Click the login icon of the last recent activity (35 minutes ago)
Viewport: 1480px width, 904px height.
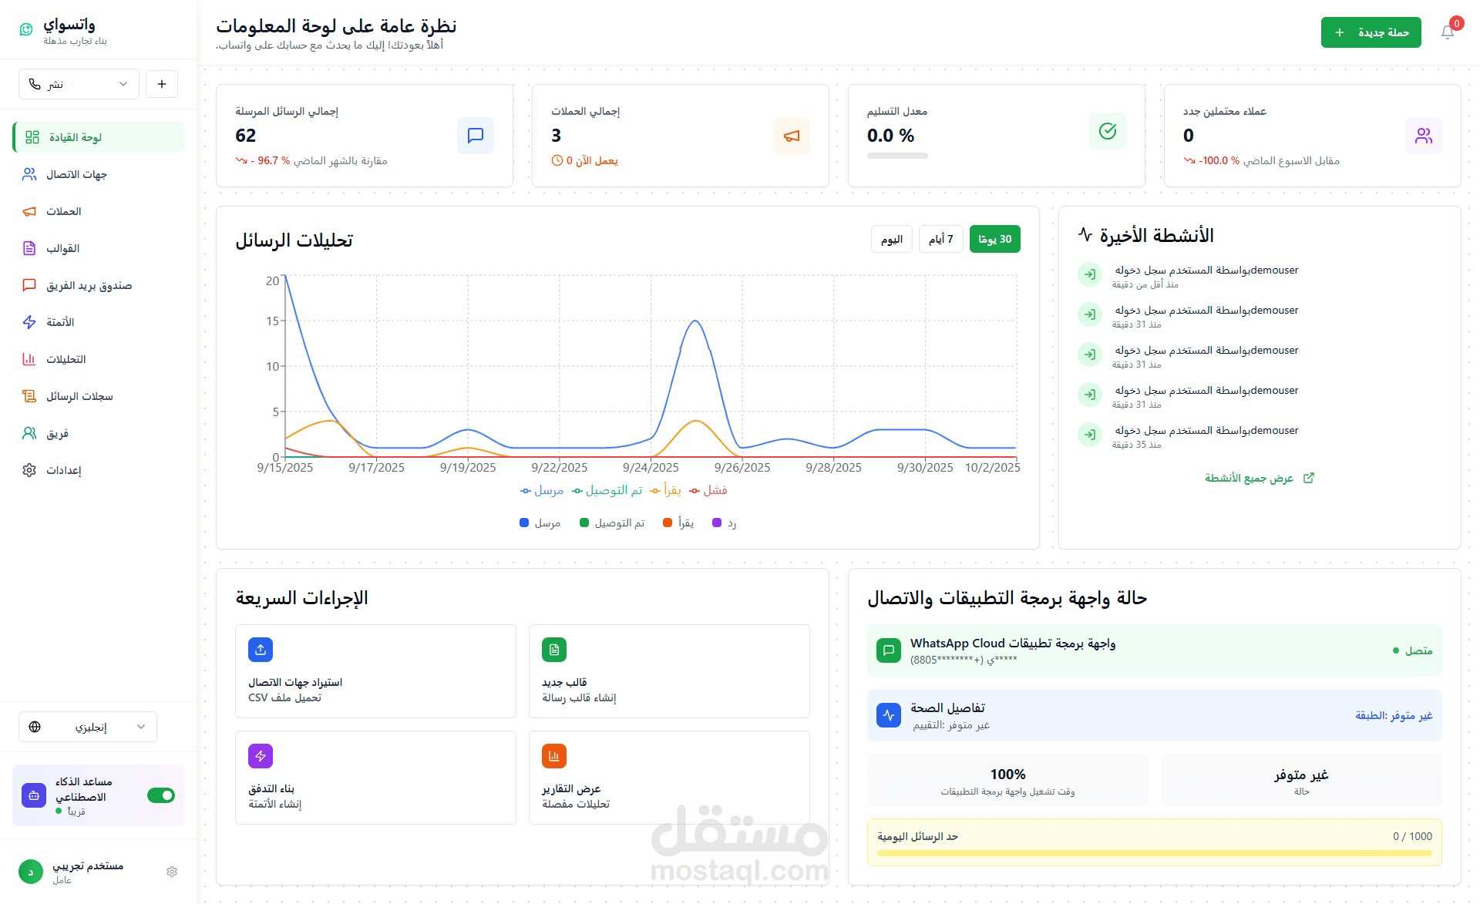point(1090,435)
